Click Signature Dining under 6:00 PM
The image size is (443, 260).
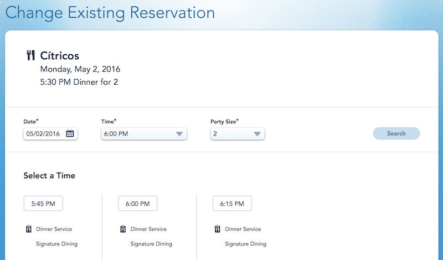pos(151,244)
